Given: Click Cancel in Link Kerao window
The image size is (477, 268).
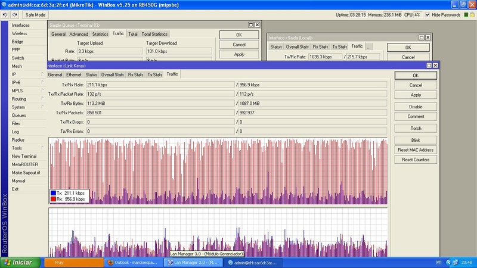Looking at the screenshot, I should tap(416, 85).
